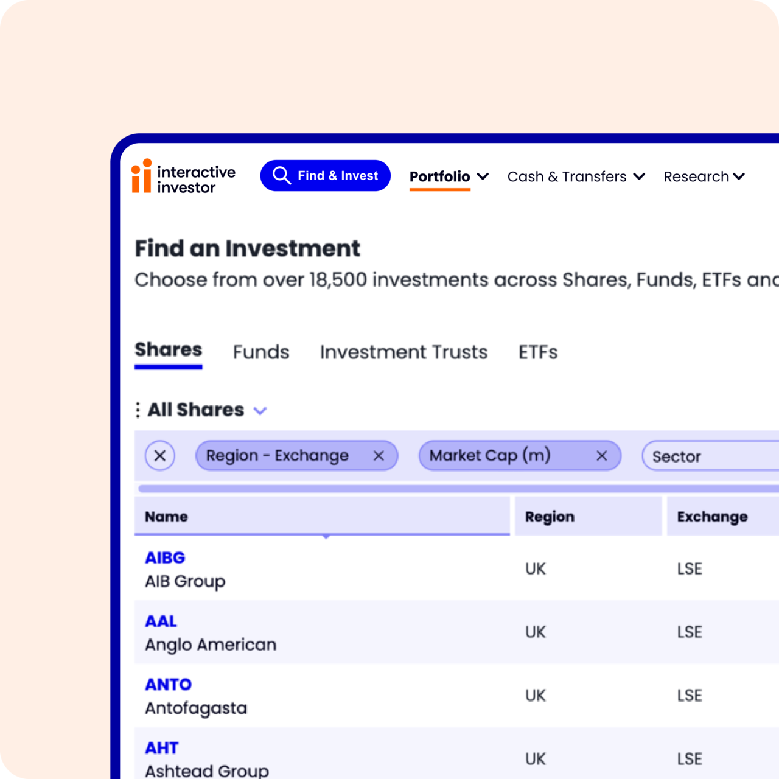Open the AIBG AIB Group stock link
Image resolution: width=779 pixels, height=779 pixels.
coord(165,557)
